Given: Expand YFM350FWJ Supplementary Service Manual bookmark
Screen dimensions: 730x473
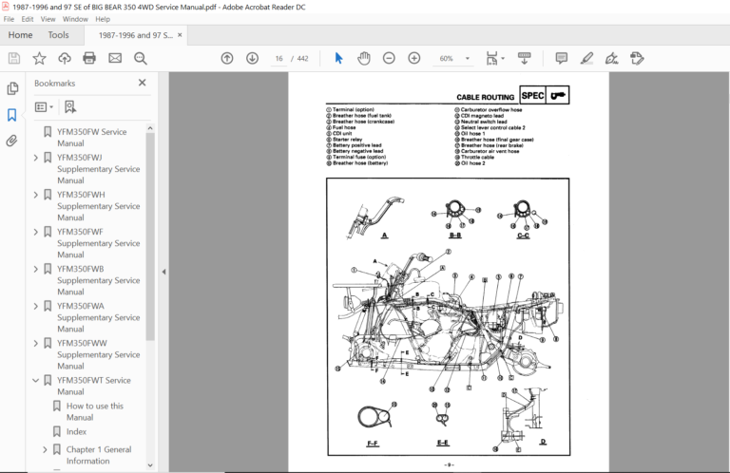Looking at the screenshot, I should (36, 158).
